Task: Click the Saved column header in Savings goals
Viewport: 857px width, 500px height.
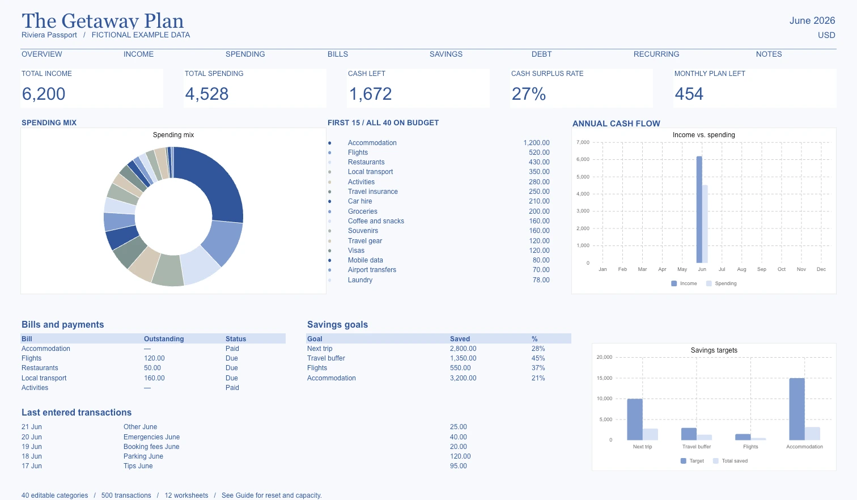Action: [460, 339]
